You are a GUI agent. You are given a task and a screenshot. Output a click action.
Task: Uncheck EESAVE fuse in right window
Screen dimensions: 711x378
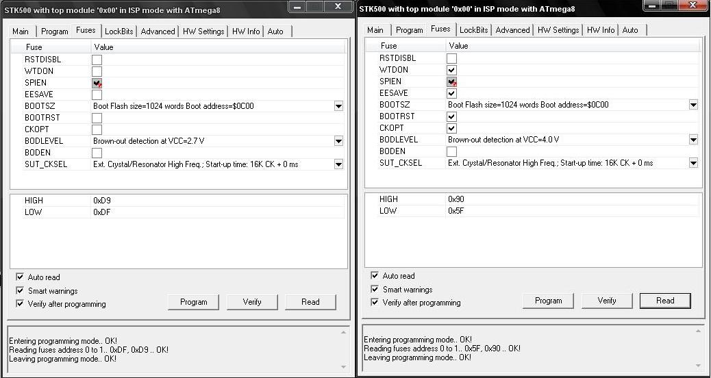(451, 93)
